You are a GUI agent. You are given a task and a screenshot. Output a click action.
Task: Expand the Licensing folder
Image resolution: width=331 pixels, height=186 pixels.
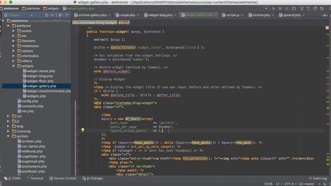point(8,131)
